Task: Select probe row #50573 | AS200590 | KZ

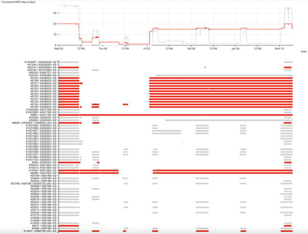Action: [42, 67]
